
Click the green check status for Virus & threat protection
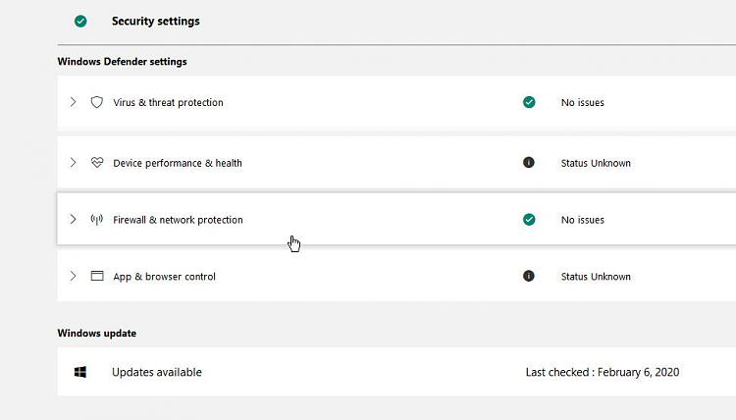coord(529,102)
